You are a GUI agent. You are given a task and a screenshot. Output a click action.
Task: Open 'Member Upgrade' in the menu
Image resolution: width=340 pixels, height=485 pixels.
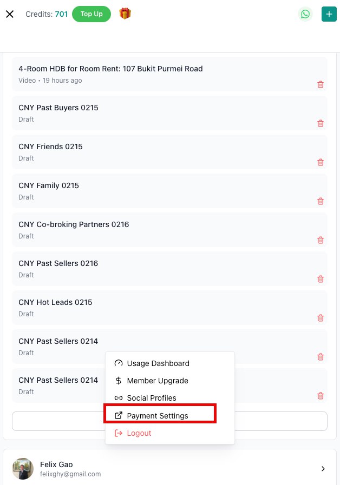157,381
